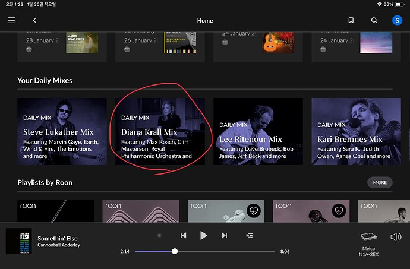410x269 pixels.
Task: Open the blue S profile avatar
Action: pyautogui.click(x=397, y=20)
